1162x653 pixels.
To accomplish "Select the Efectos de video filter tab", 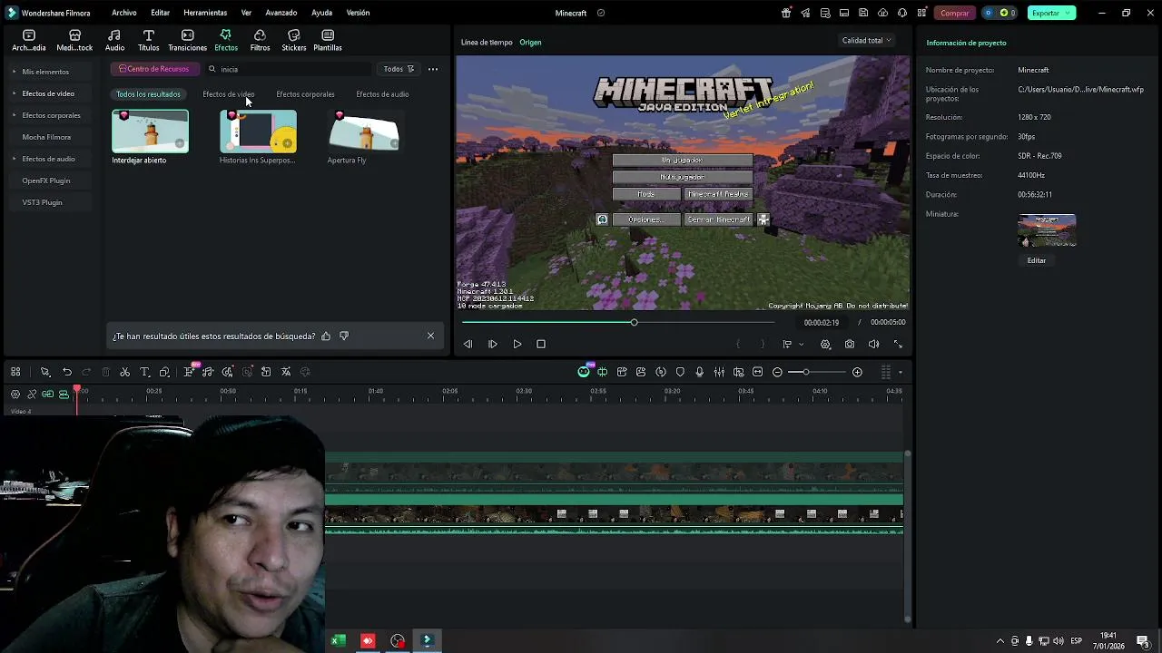I will [x=228, y=94].
